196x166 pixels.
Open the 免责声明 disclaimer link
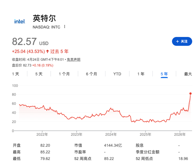pyautogui.click(x=73, y=59)
